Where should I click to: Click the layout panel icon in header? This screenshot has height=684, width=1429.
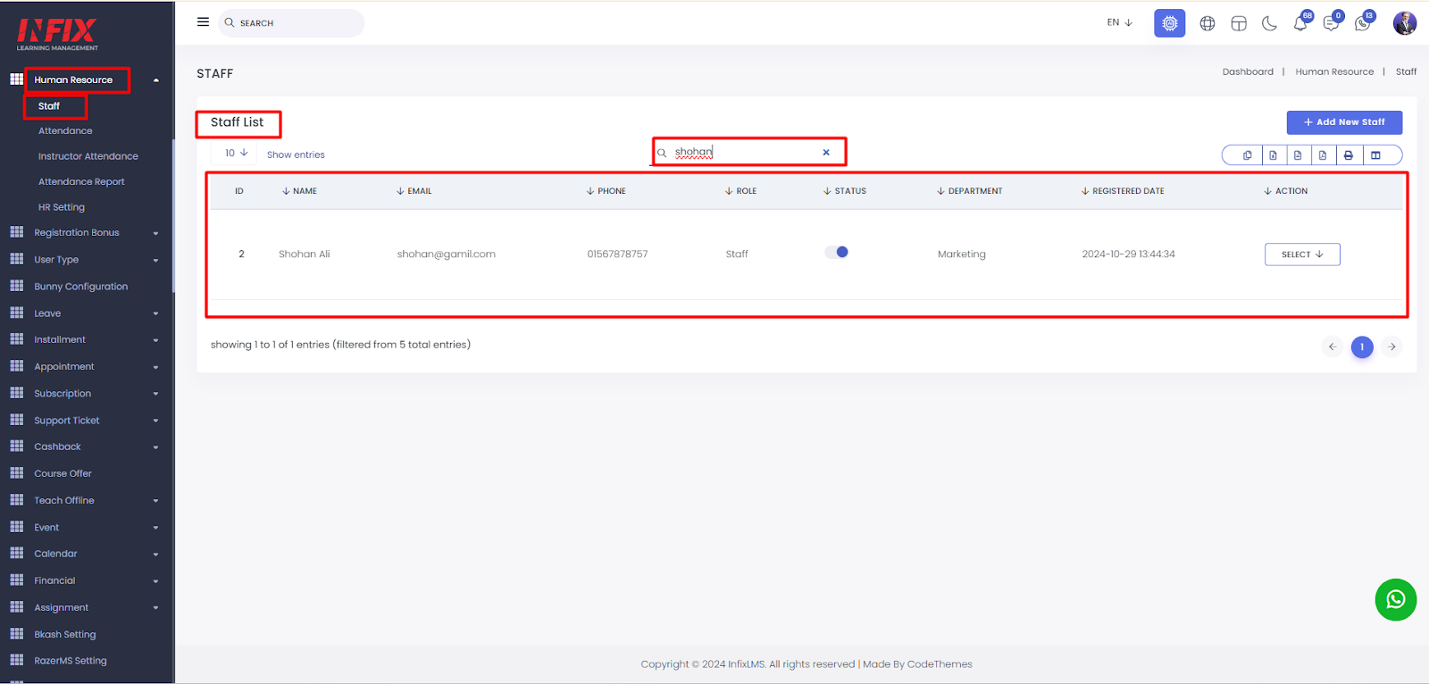1239,24
